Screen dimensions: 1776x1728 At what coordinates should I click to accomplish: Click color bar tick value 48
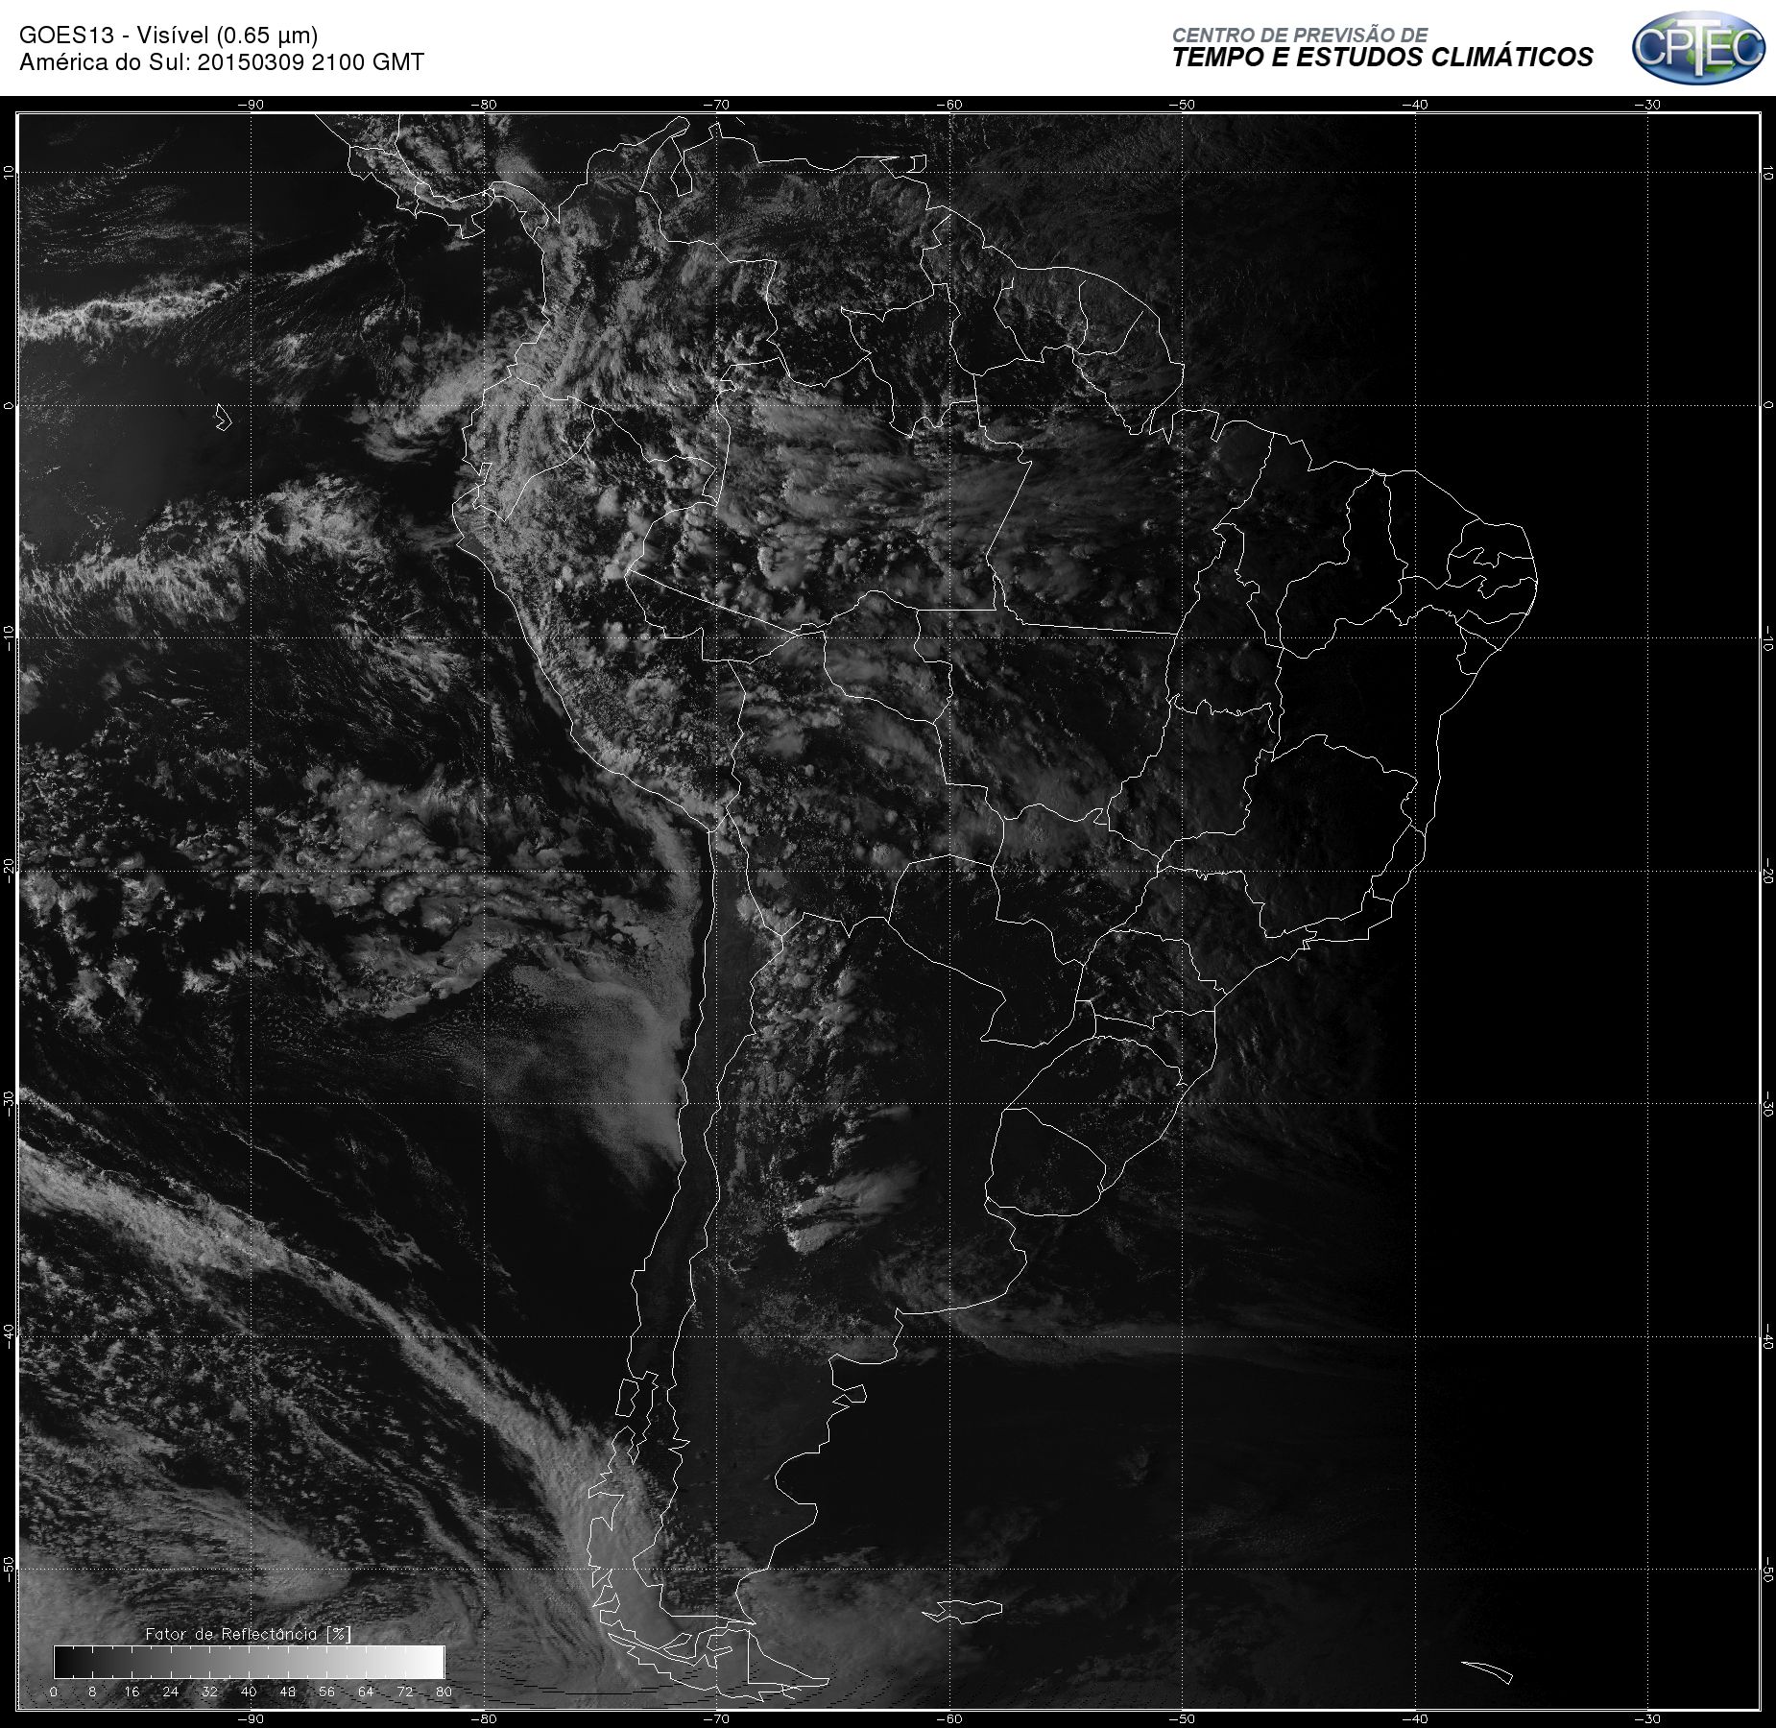coord(288,1692)
